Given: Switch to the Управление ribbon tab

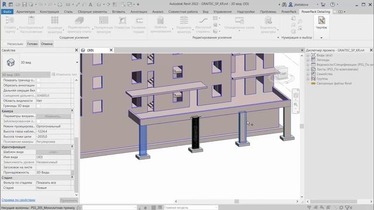Looking at the screenshot, I should pos(222,12).
